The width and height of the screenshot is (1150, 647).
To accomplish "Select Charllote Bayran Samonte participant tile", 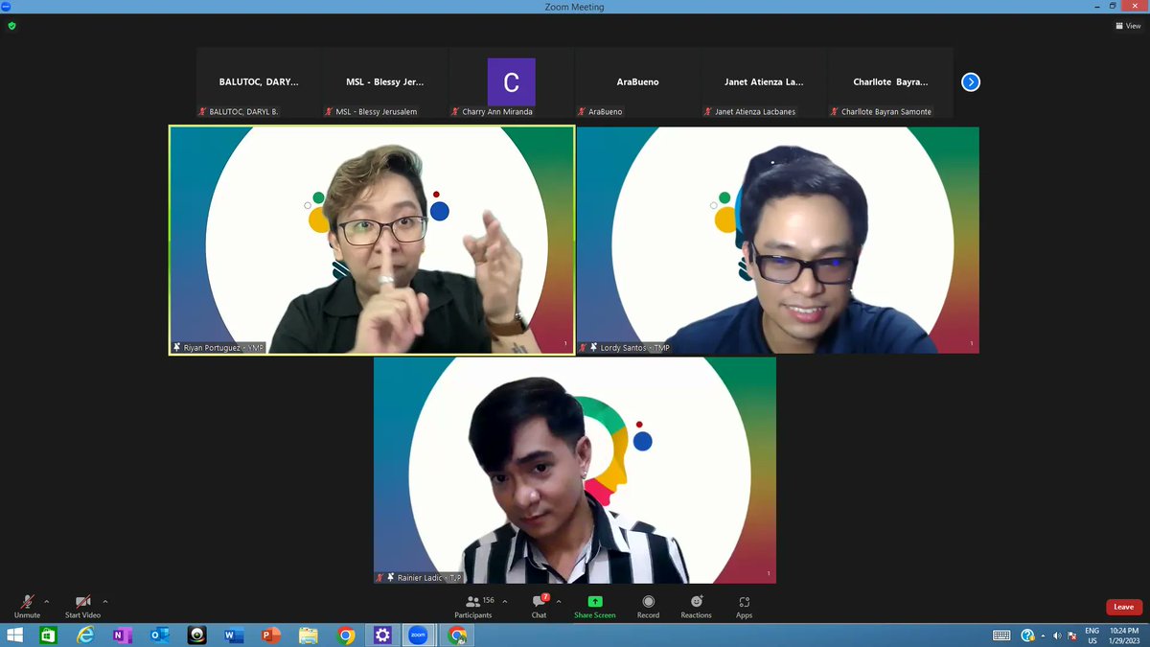I will (891, 82).
